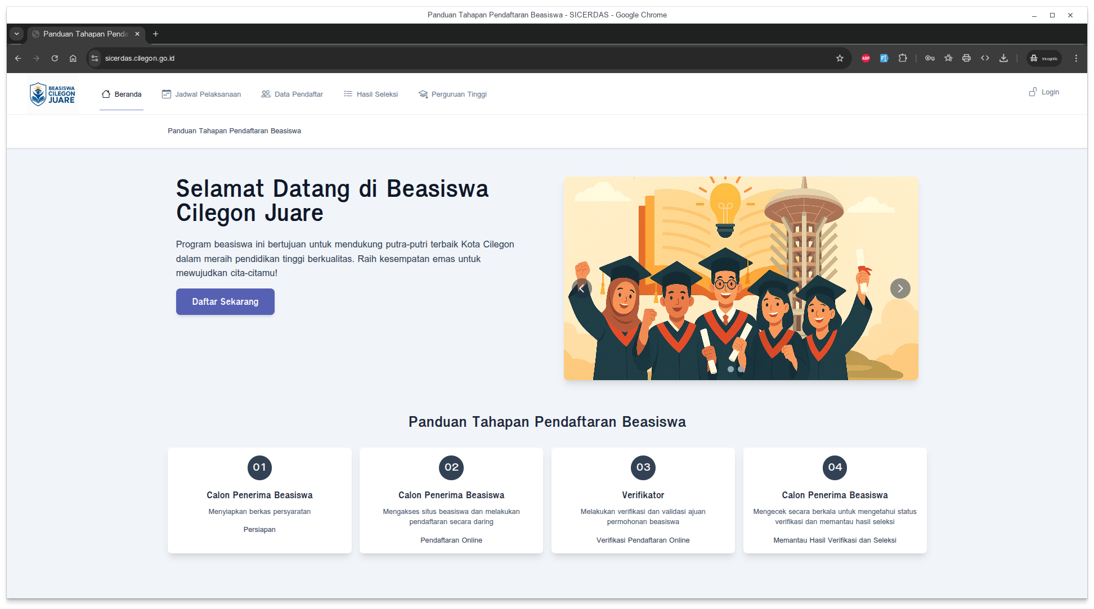1094x609 pixels.
Task: Click the bookmark star in the address bar
Action: 840,58
